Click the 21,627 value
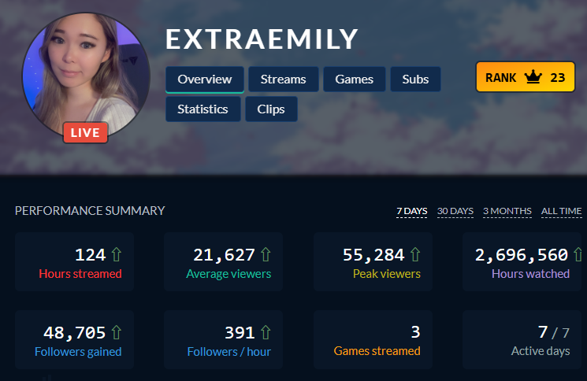The width and height of the screenshot is (587, 381). 224,255
